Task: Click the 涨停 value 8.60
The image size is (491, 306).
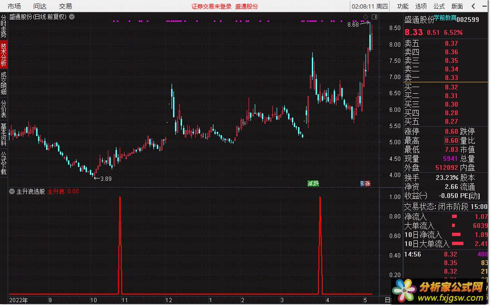Action: click(452, 131)
